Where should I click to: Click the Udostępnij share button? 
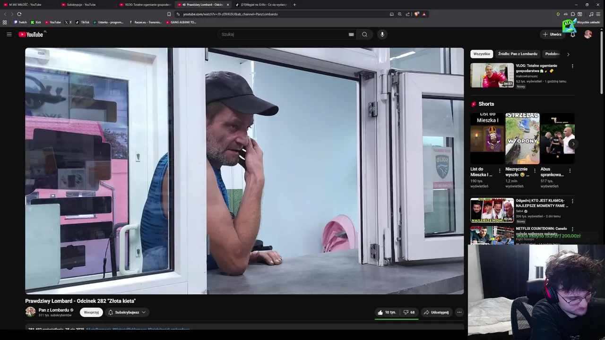tap(436, 312)
